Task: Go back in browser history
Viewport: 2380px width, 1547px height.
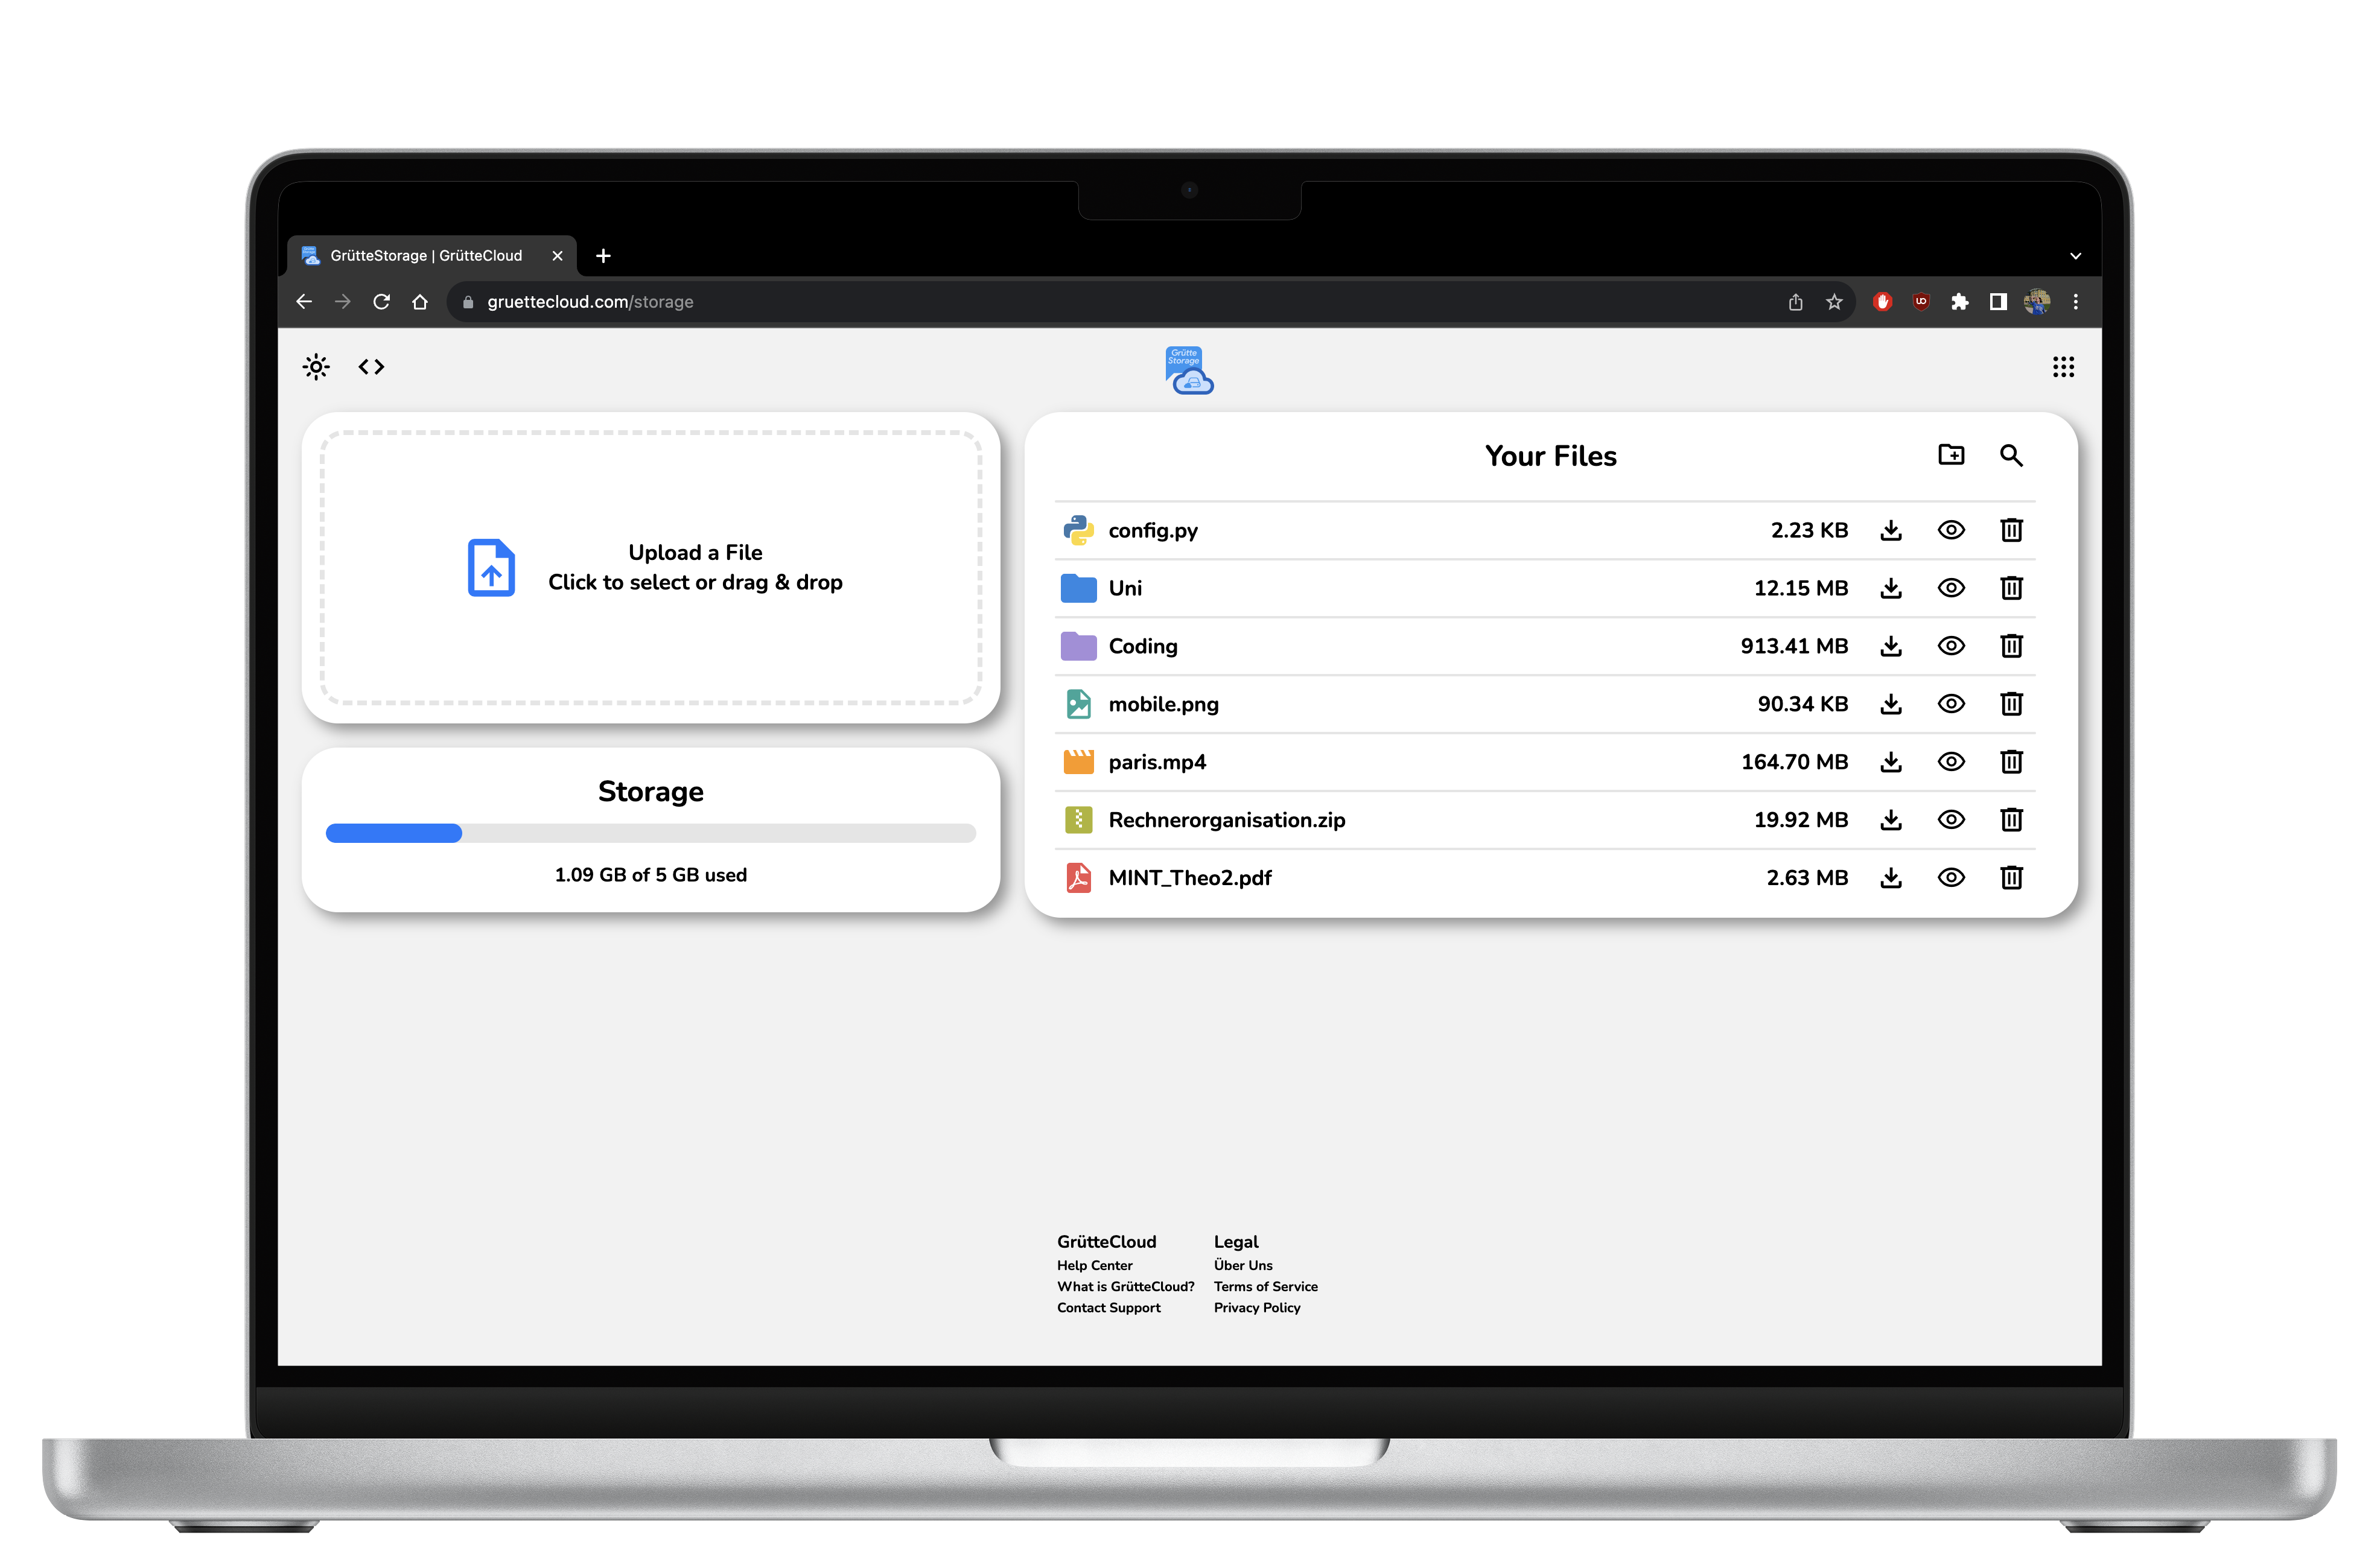Action: click(x=305, y=302)
